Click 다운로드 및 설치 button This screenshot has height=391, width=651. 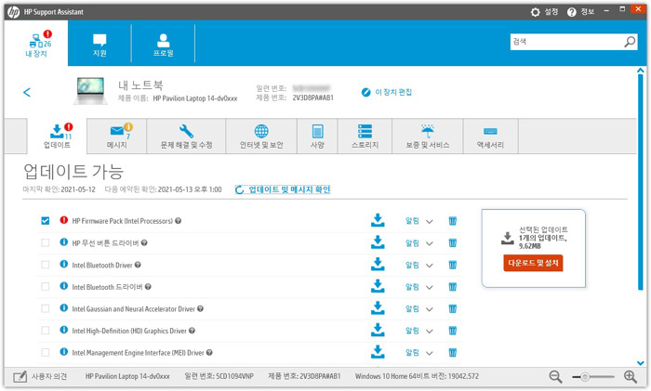click(533, 263)
